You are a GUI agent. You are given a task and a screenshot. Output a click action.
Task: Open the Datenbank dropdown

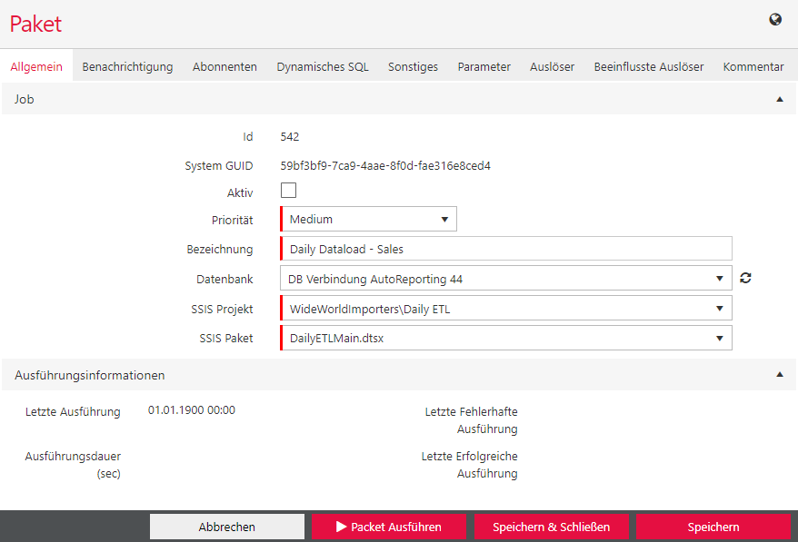tap(506, 278)
